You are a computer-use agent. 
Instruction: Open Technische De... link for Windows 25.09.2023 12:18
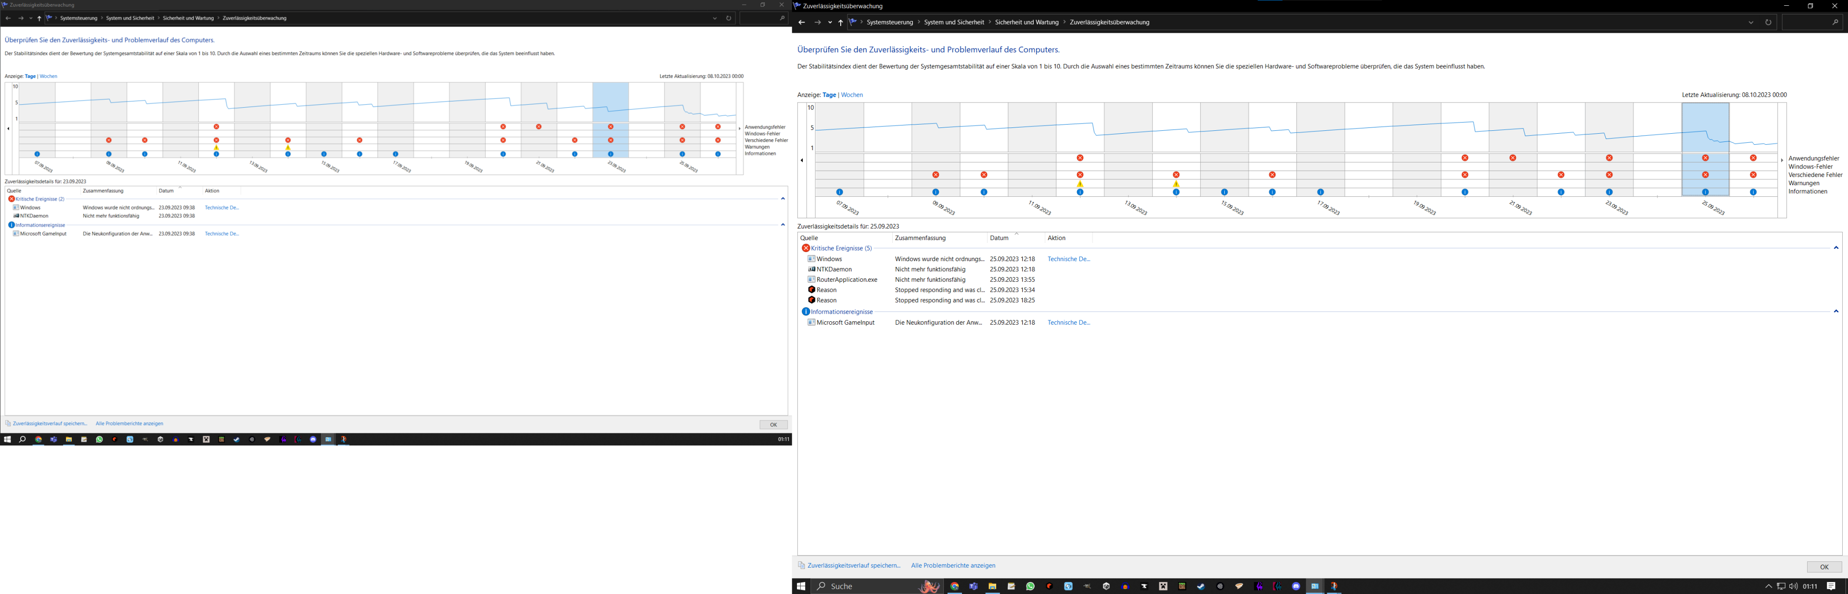[x=1068, y=259]
